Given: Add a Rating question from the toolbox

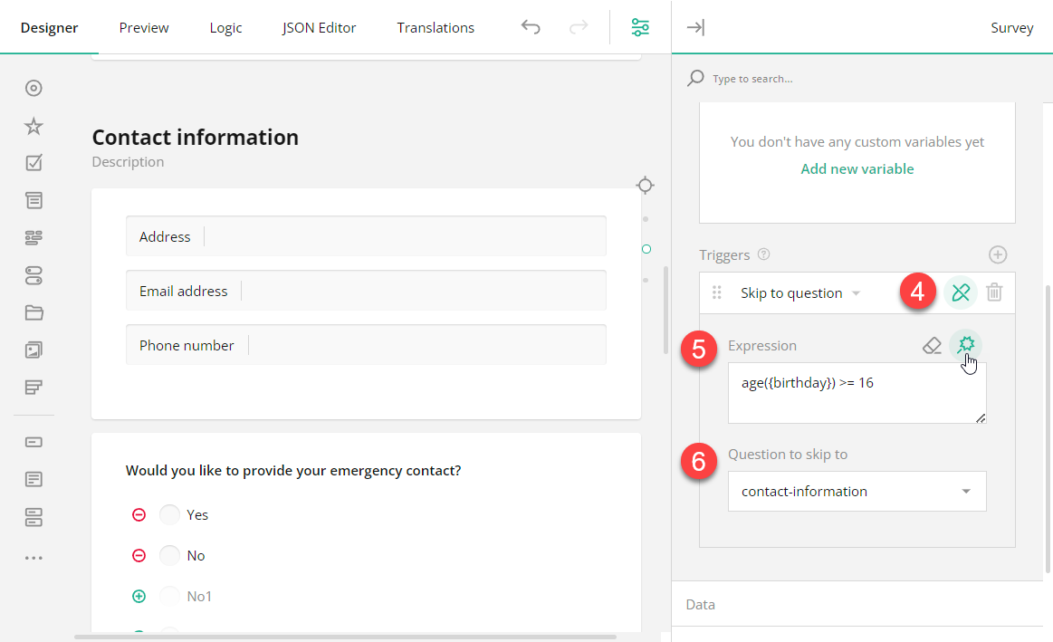Looking at the screenshot, I should click(x=34, y=126).
